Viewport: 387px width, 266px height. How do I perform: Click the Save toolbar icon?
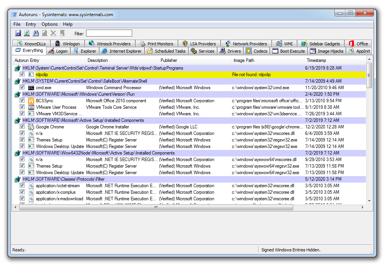click(18, 33)
